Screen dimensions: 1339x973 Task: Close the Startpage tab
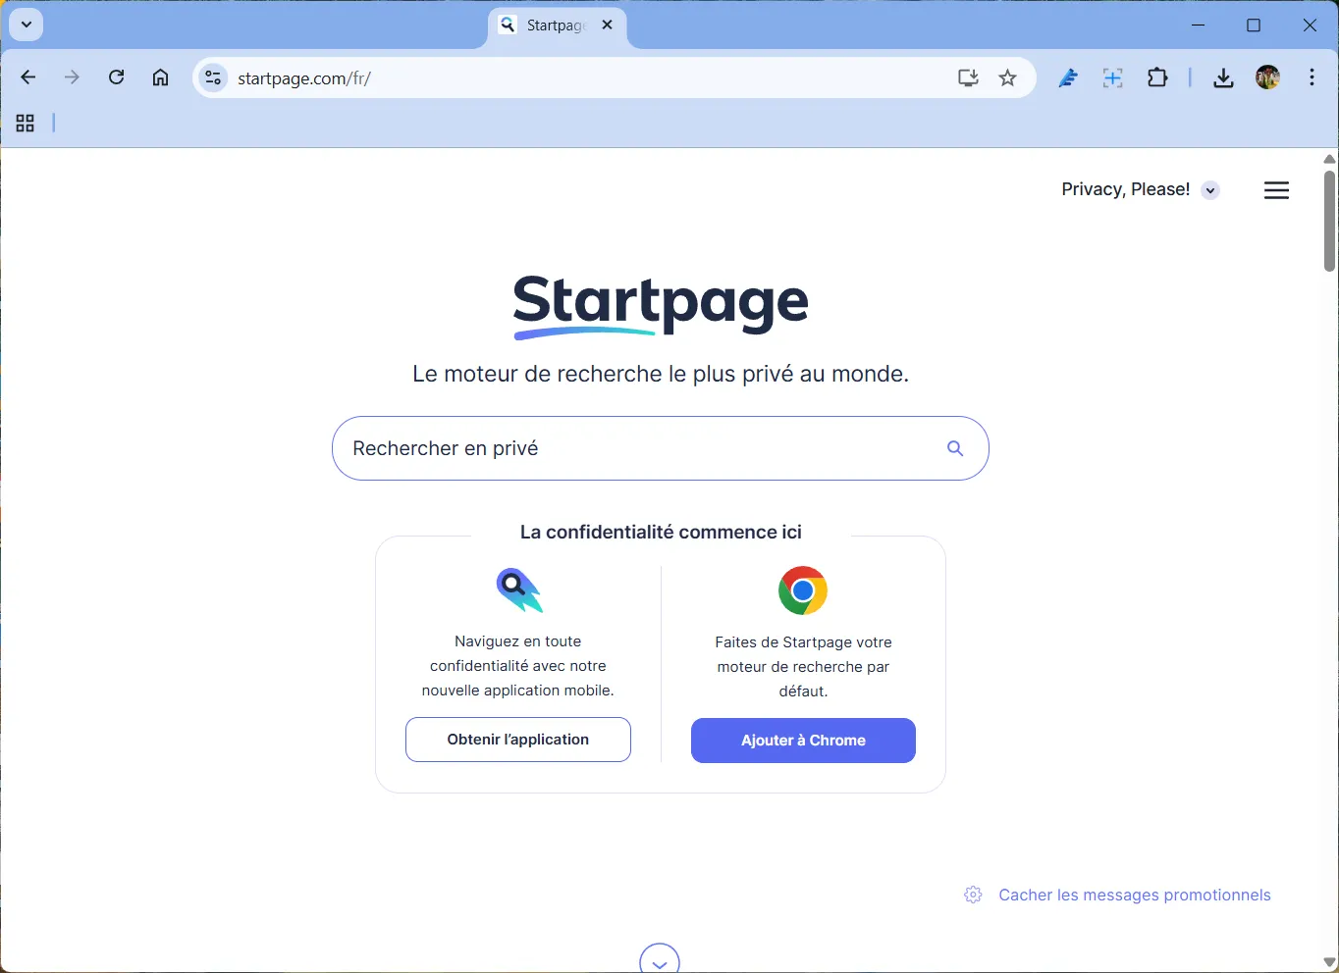(608, 26)
